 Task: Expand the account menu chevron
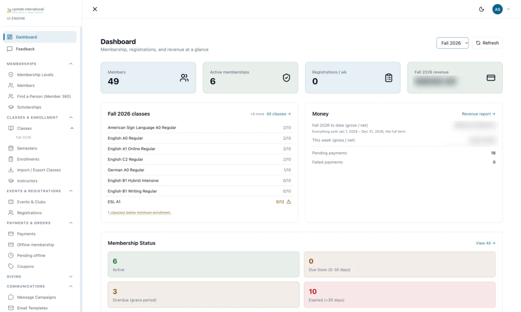click(508, 9)
